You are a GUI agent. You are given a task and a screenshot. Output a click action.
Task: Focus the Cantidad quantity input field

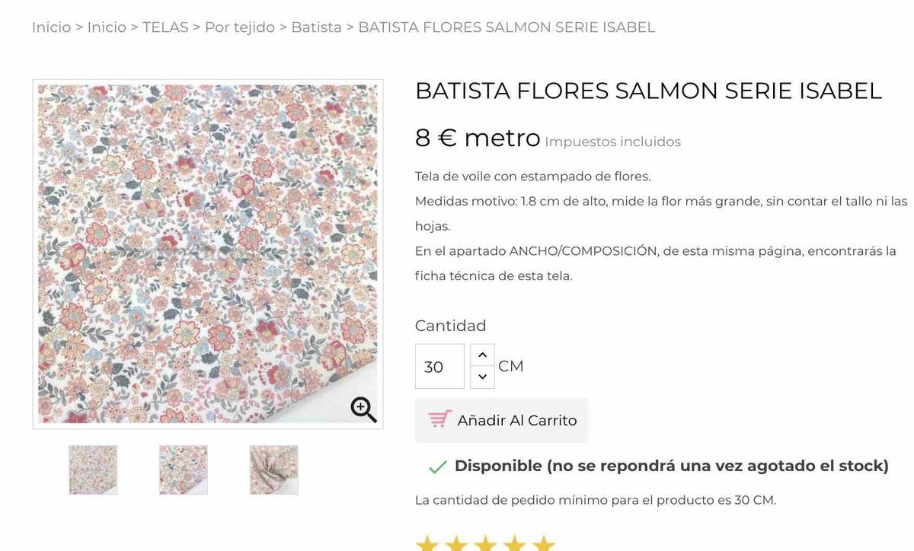[439, 367]
